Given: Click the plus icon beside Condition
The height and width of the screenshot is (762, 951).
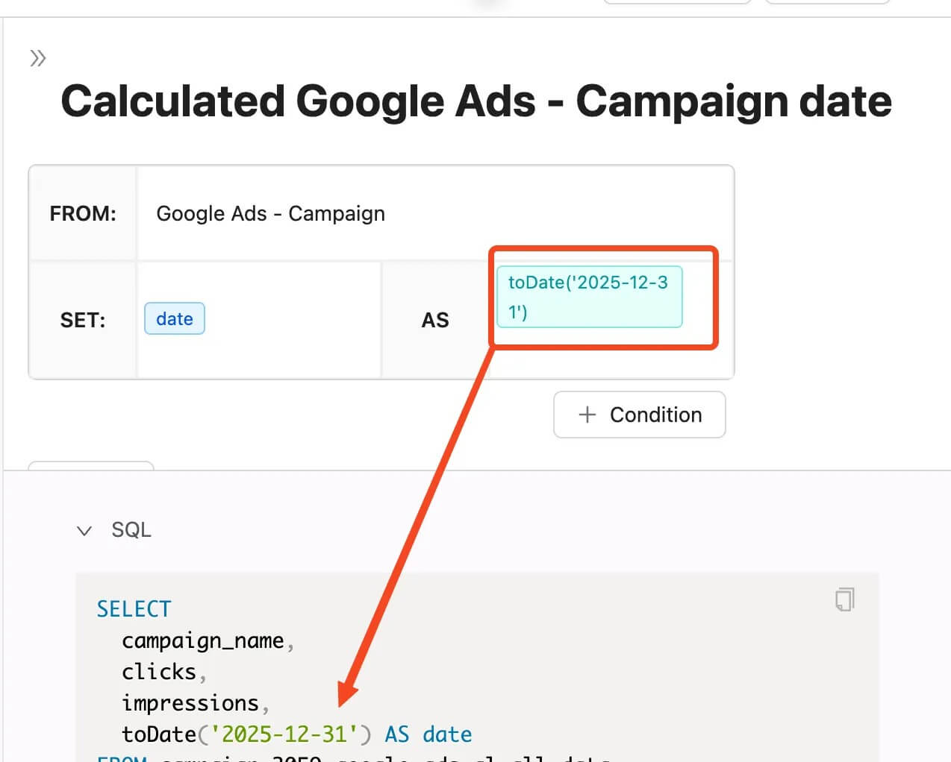Looking at the screenshot, I should click(587, 415).
